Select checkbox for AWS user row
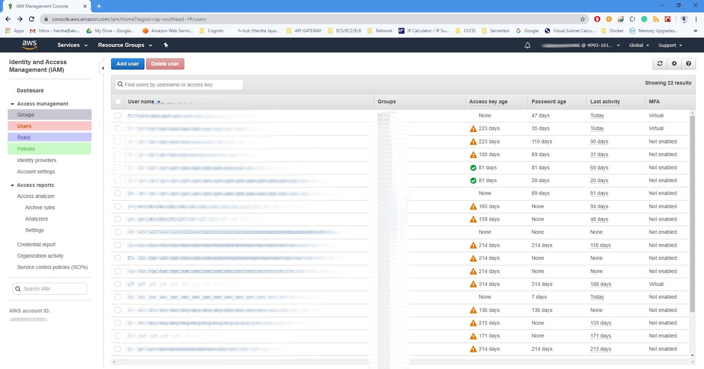 [x=117, y=232]
